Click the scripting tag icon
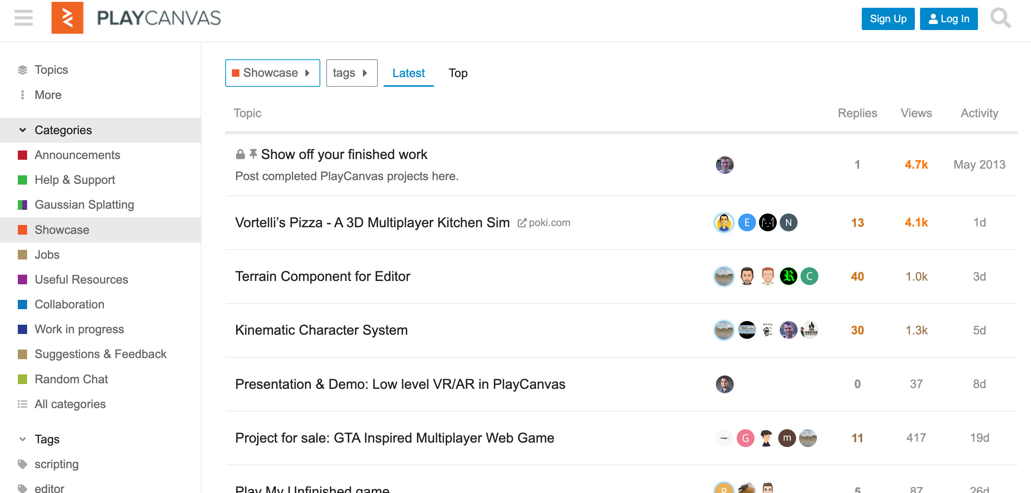The image size is (1031, 493). (x=22, y=464)
